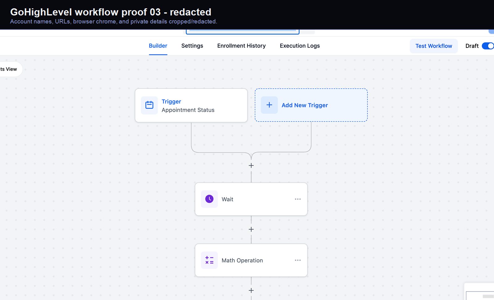
Task: Click the purple clock icon on Wait step
Action: (x=209, y=199)
